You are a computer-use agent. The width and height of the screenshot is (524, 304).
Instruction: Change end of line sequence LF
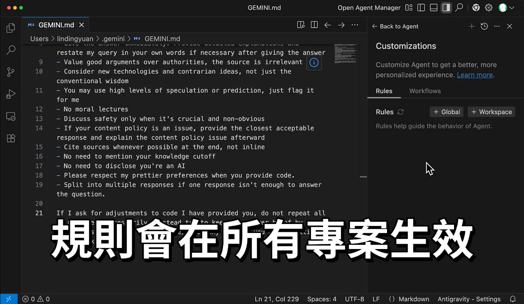(376, 299)
